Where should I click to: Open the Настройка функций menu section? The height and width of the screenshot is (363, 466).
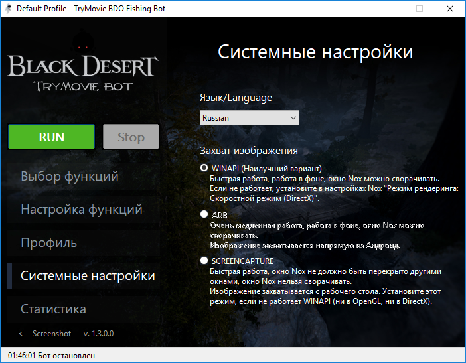pyautogui.click(x=84, y=210)
